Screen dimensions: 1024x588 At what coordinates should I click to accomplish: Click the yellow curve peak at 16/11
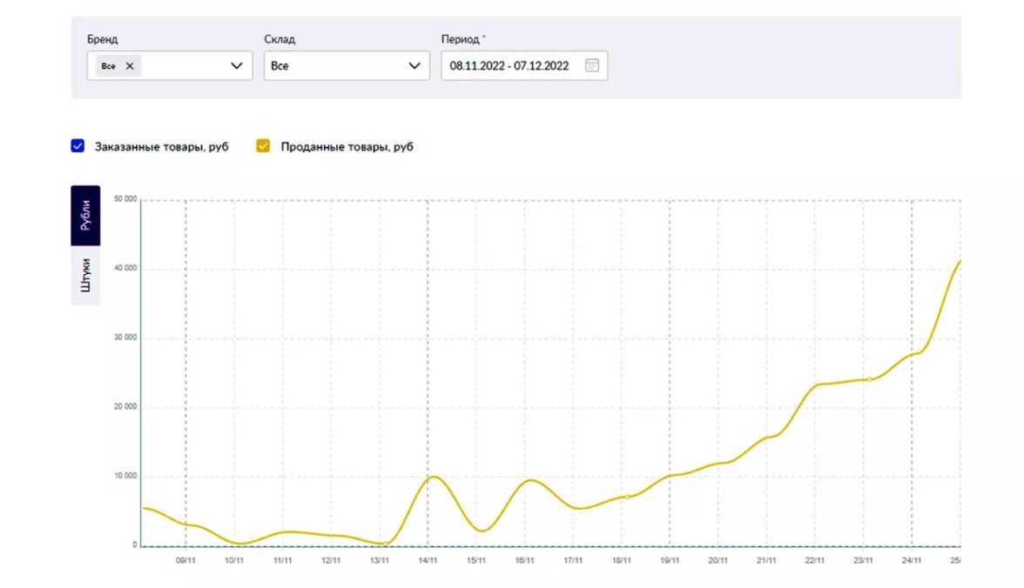pyautogui.click(x=529, y=480)
